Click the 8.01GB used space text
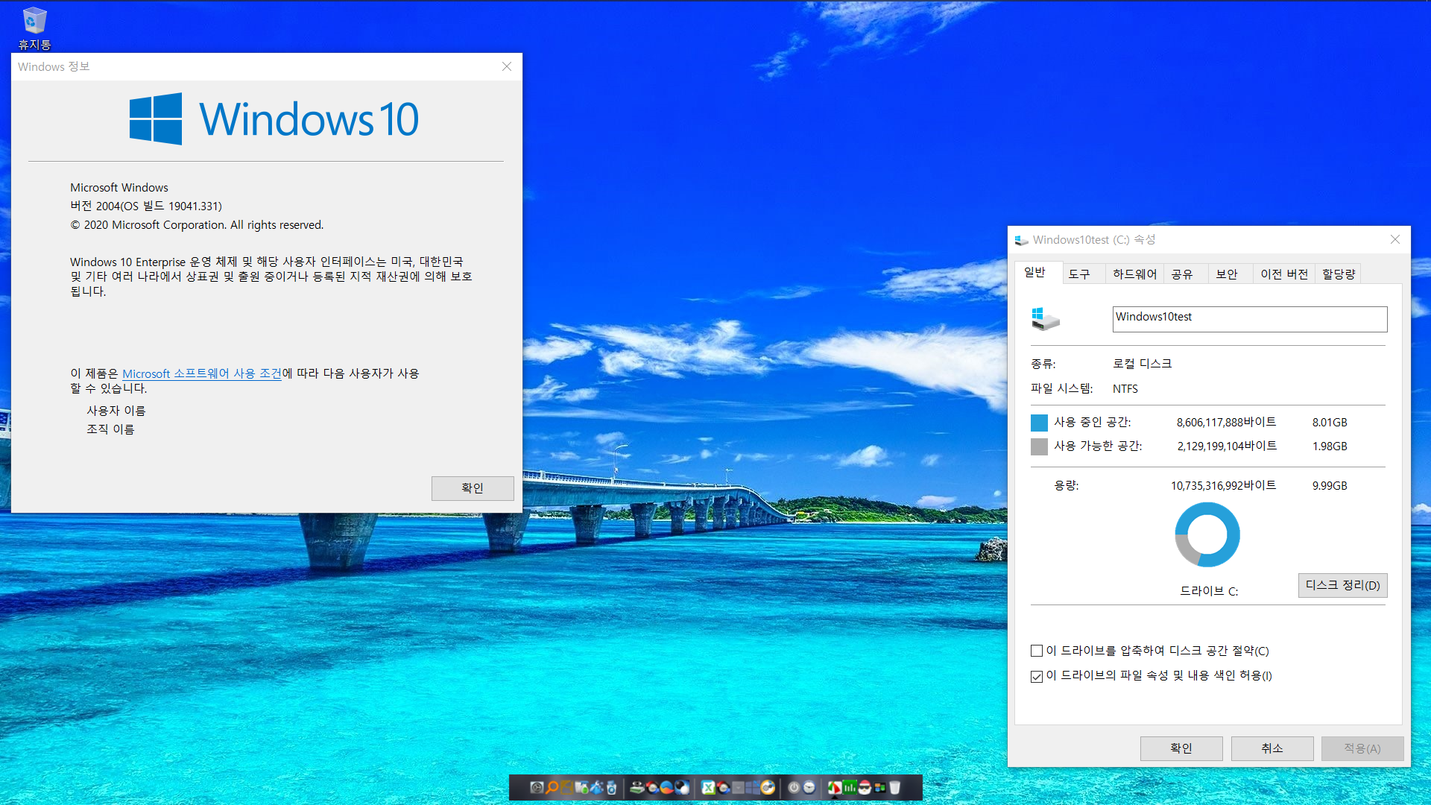This screenshot has width=1431, height=805. [x=1330, y=422]
